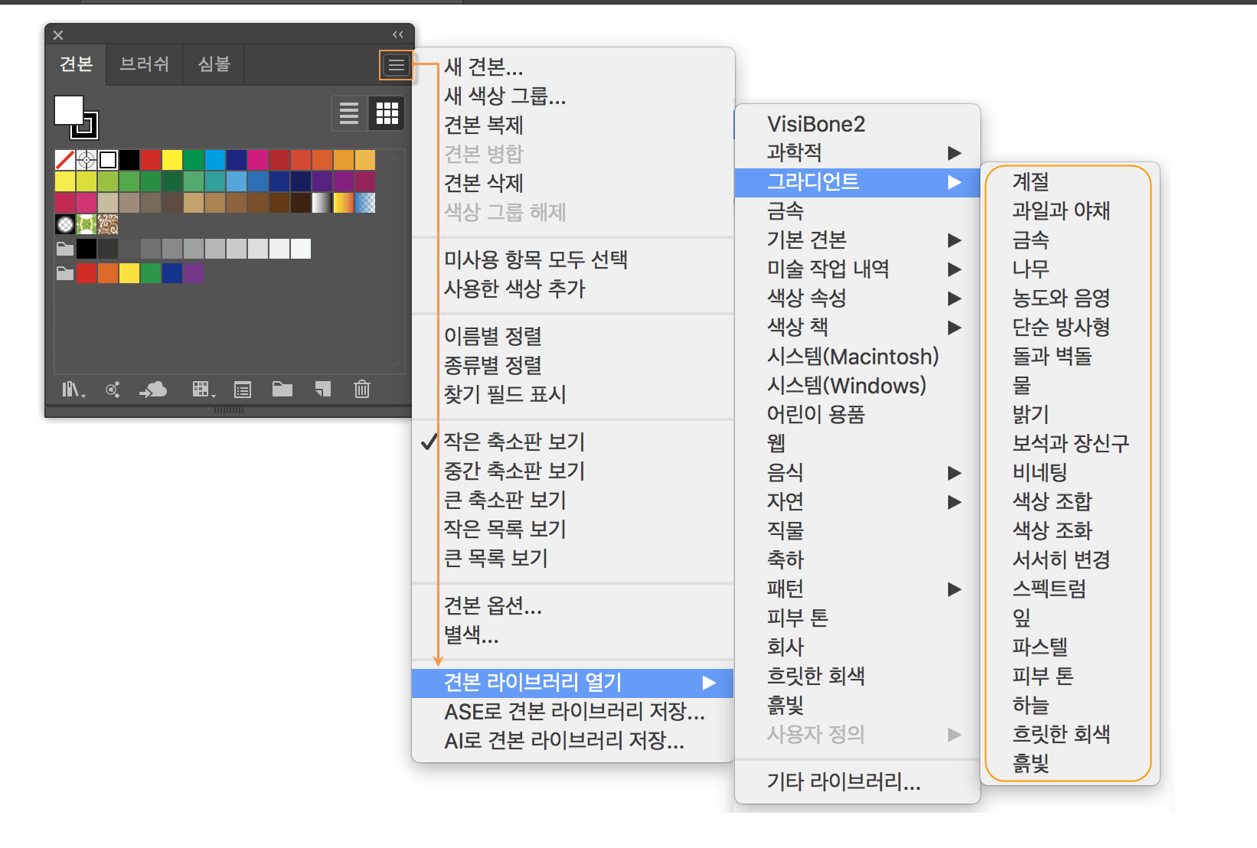The height and width of the screenshot is (848, 1257).
Task: Switch swatches to list view
Action: [349, 113]
